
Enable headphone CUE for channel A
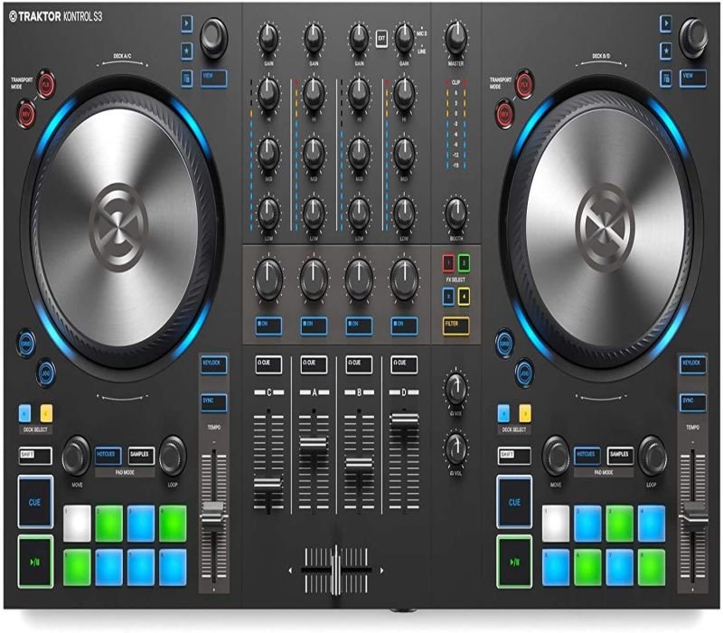[x=314, y=364]
